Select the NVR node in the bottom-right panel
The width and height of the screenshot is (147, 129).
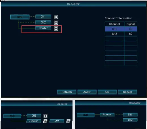click(86, 115)
